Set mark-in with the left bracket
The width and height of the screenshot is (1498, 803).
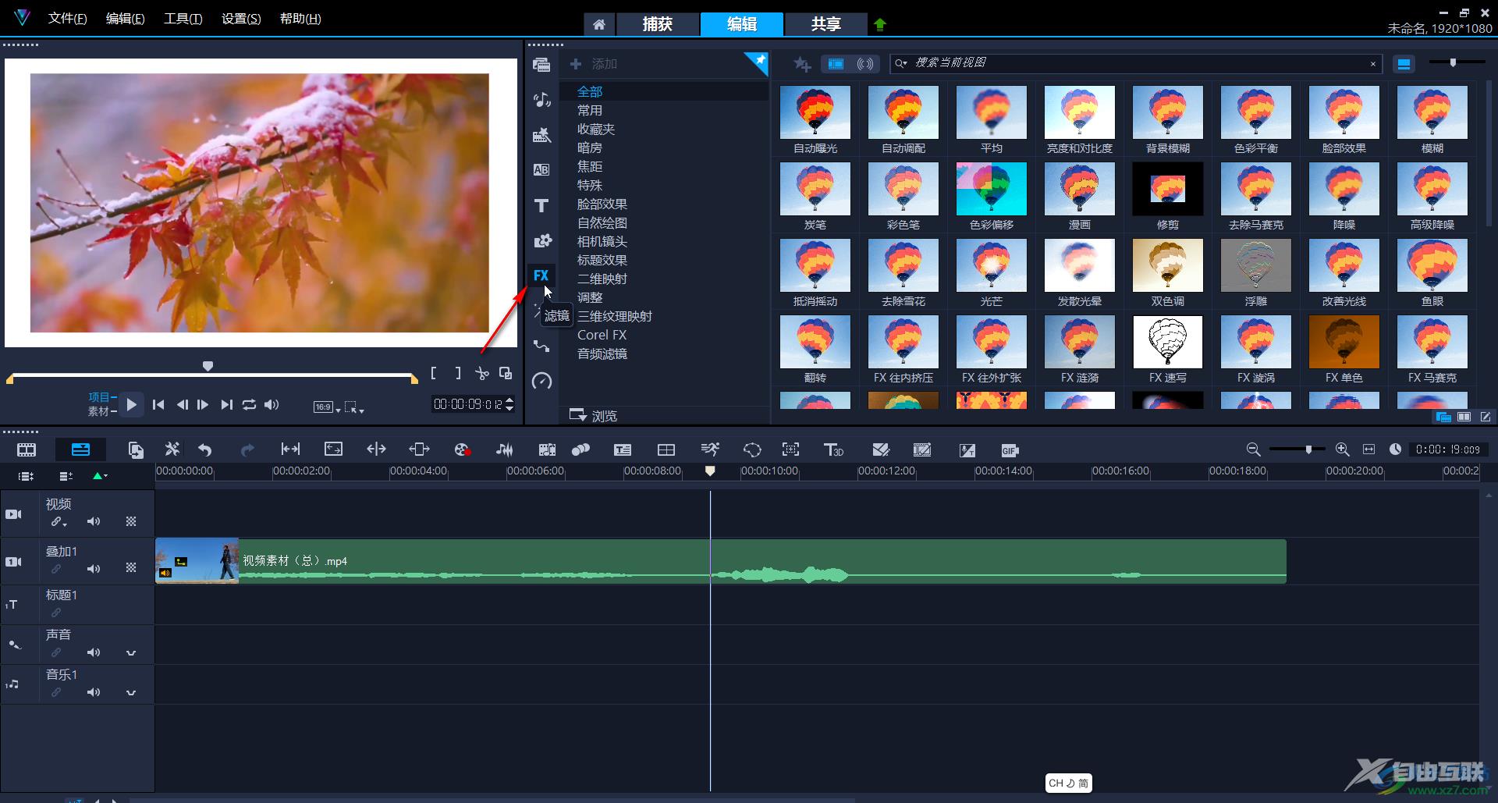point(433,374)
